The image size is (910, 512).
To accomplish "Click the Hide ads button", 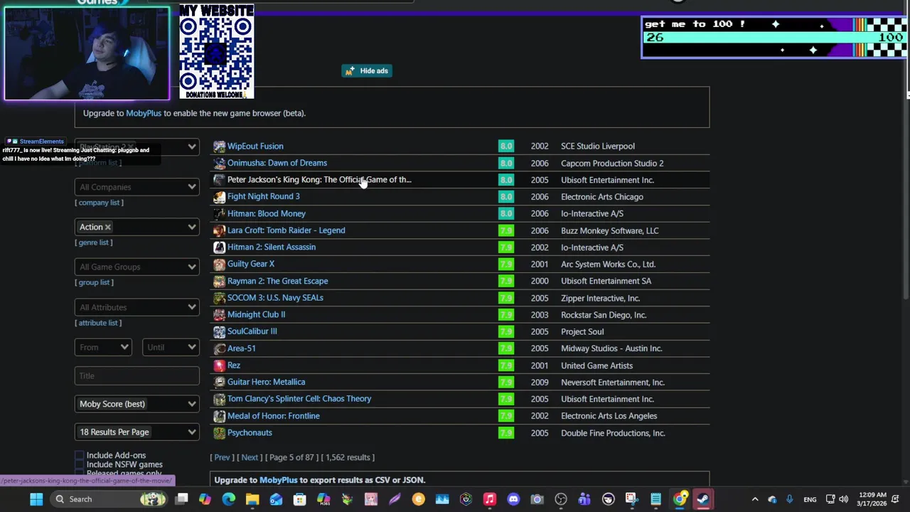I will coord(366,70).
